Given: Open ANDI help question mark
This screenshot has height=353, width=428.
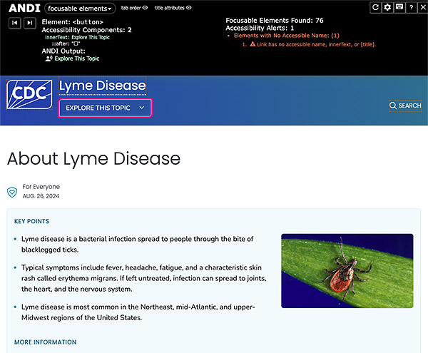Looking at the screenshot, I should pos(411,7).
